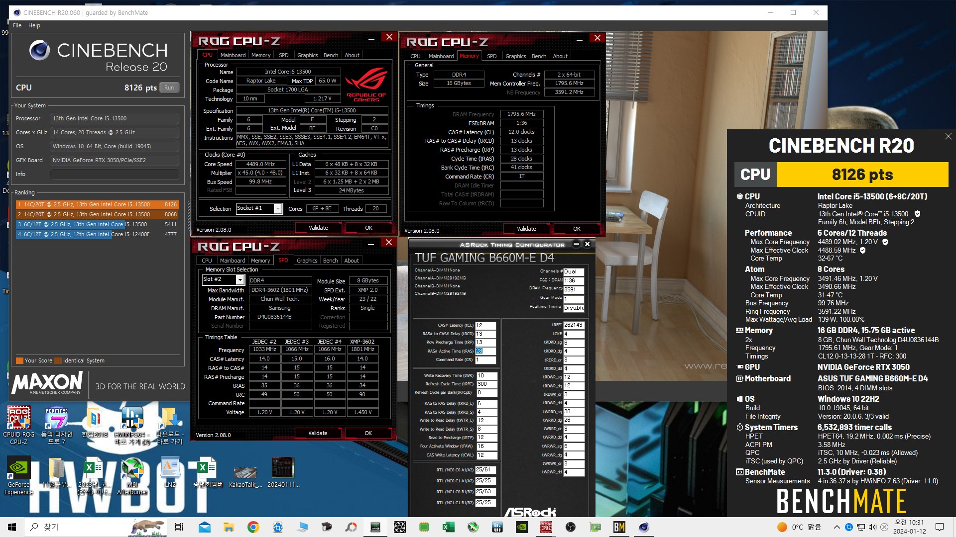Select ranking row 2 with score 8068
Viewport: 956px width, 537px height.
pos(97,214)
